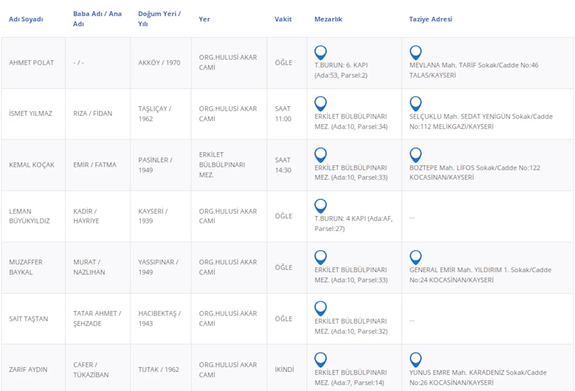Open the GENERAL EMİR Mah. address pin
This screenshot has height=391, width=575.
point(415,257)
